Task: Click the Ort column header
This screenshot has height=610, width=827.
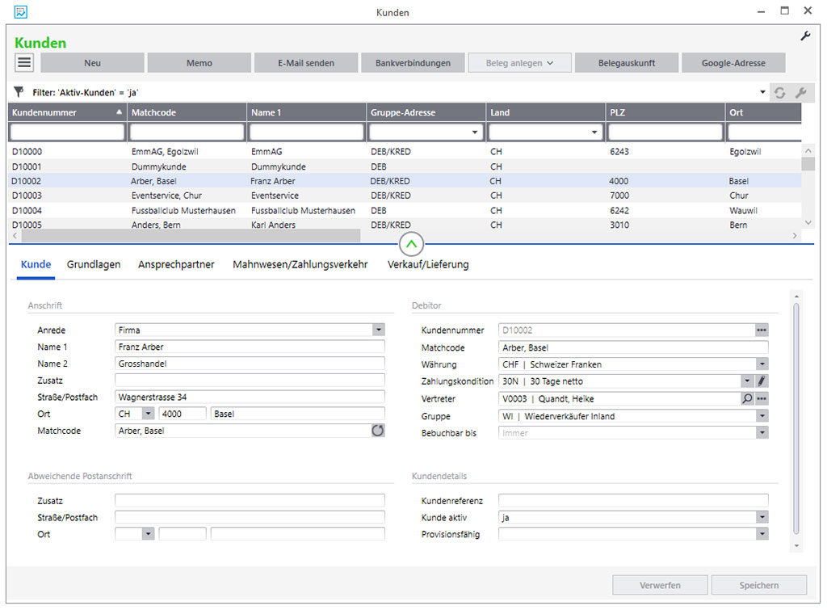Action: (763, 112)
